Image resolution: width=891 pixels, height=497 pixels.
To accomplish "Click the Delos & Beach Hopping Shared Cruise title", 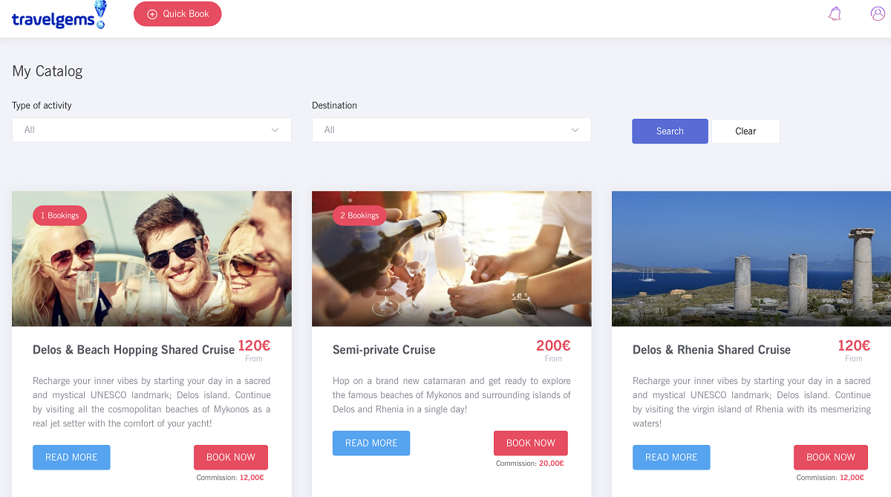I will tap(134, 350).
